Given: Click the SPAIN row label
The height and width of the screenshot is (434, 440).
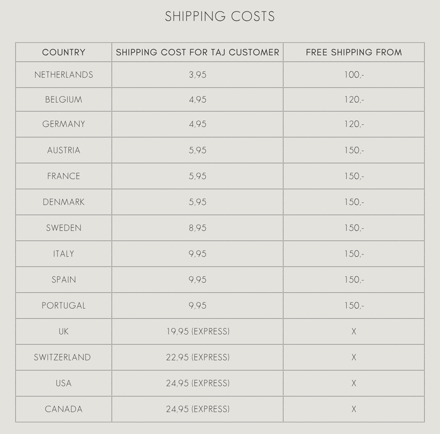Looking at the screenshot, I should [x=64, y=280].
